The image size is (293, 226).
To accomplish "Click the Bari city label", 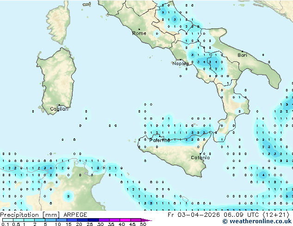I will [x=242, y=55].
